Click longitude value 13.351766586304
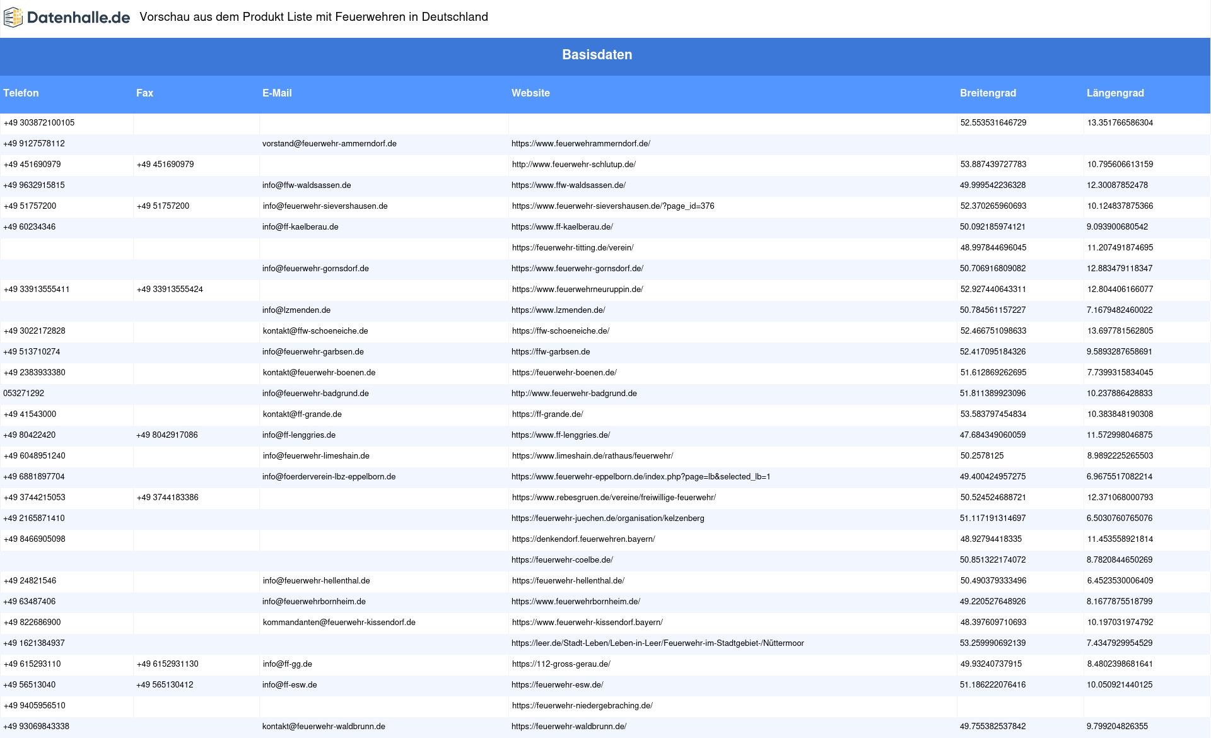Screen dimensions: 1211x738 point(1120,123)
